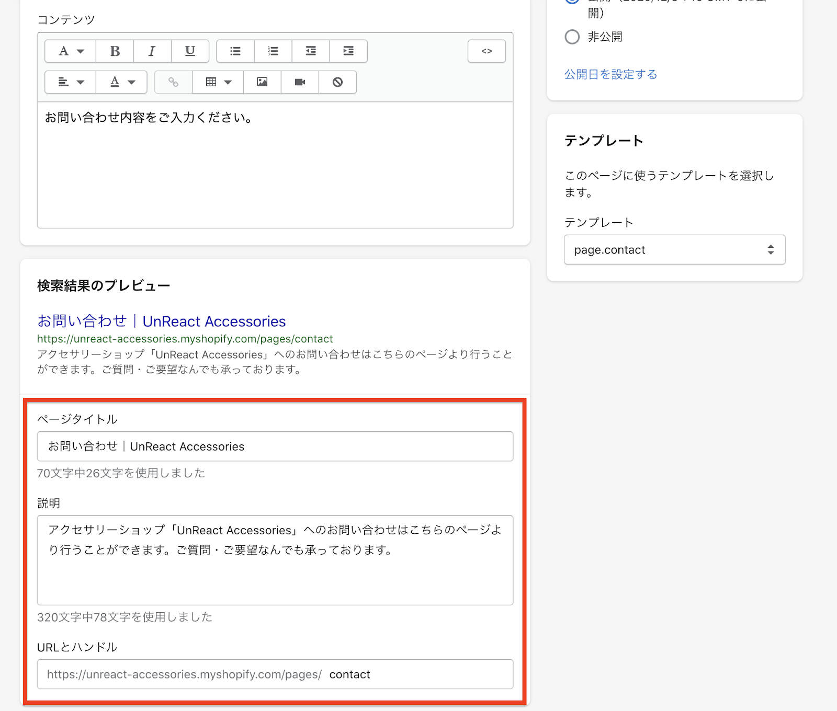Click the 公開日を設定する link
Screen dimensions: 837x711
[610, 75]
